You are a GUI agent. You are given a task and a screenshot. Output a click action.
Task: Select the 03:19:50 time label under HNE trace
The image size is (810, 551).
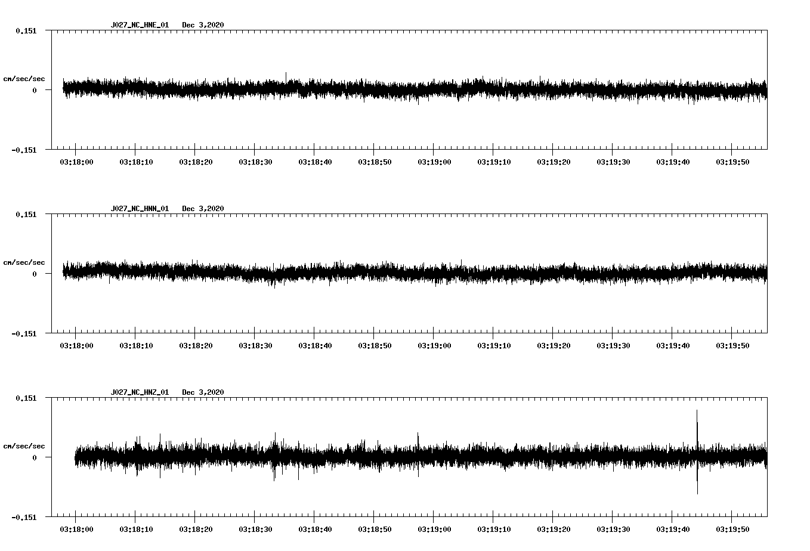[x=733, y=160]
